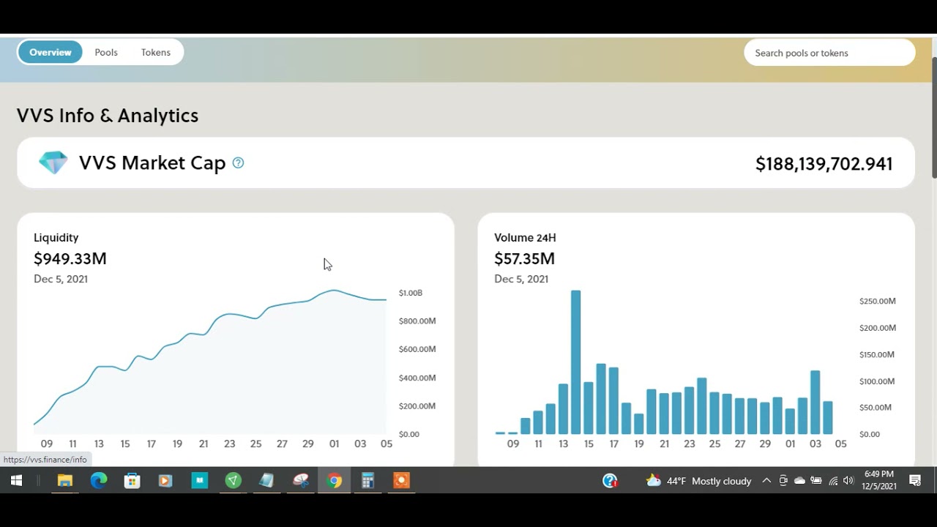Click the $250.00M axis label on Volume chart
This screenshot has width=937, height=527.
click(878, 301)
